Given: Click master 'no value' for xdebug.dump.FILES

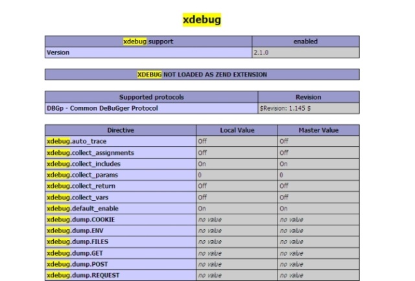Looking at the screenshot, I should (x=318, y=242).
